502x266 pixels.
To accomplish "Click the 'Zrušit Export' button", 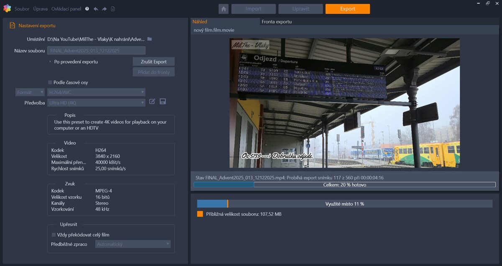I will pos(154,62).
